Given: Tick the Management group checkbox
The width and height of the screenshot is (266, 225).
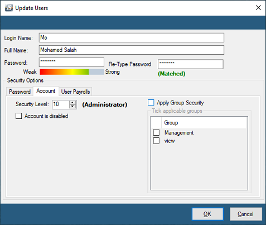Looking at the screenshot, I should [x=156, y=132].
